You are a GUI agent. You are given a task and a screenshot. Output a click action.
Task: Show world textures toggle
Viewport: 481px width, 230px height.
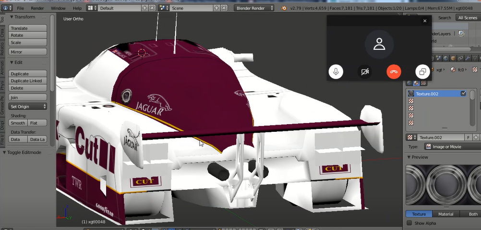(x=409, y=83)
